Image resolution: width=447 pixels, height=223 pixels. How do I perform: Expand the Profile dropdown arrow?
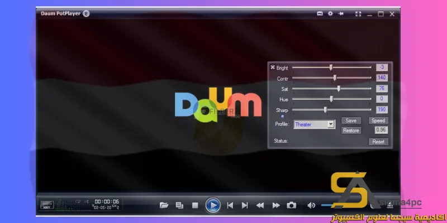tap(330, 124)
